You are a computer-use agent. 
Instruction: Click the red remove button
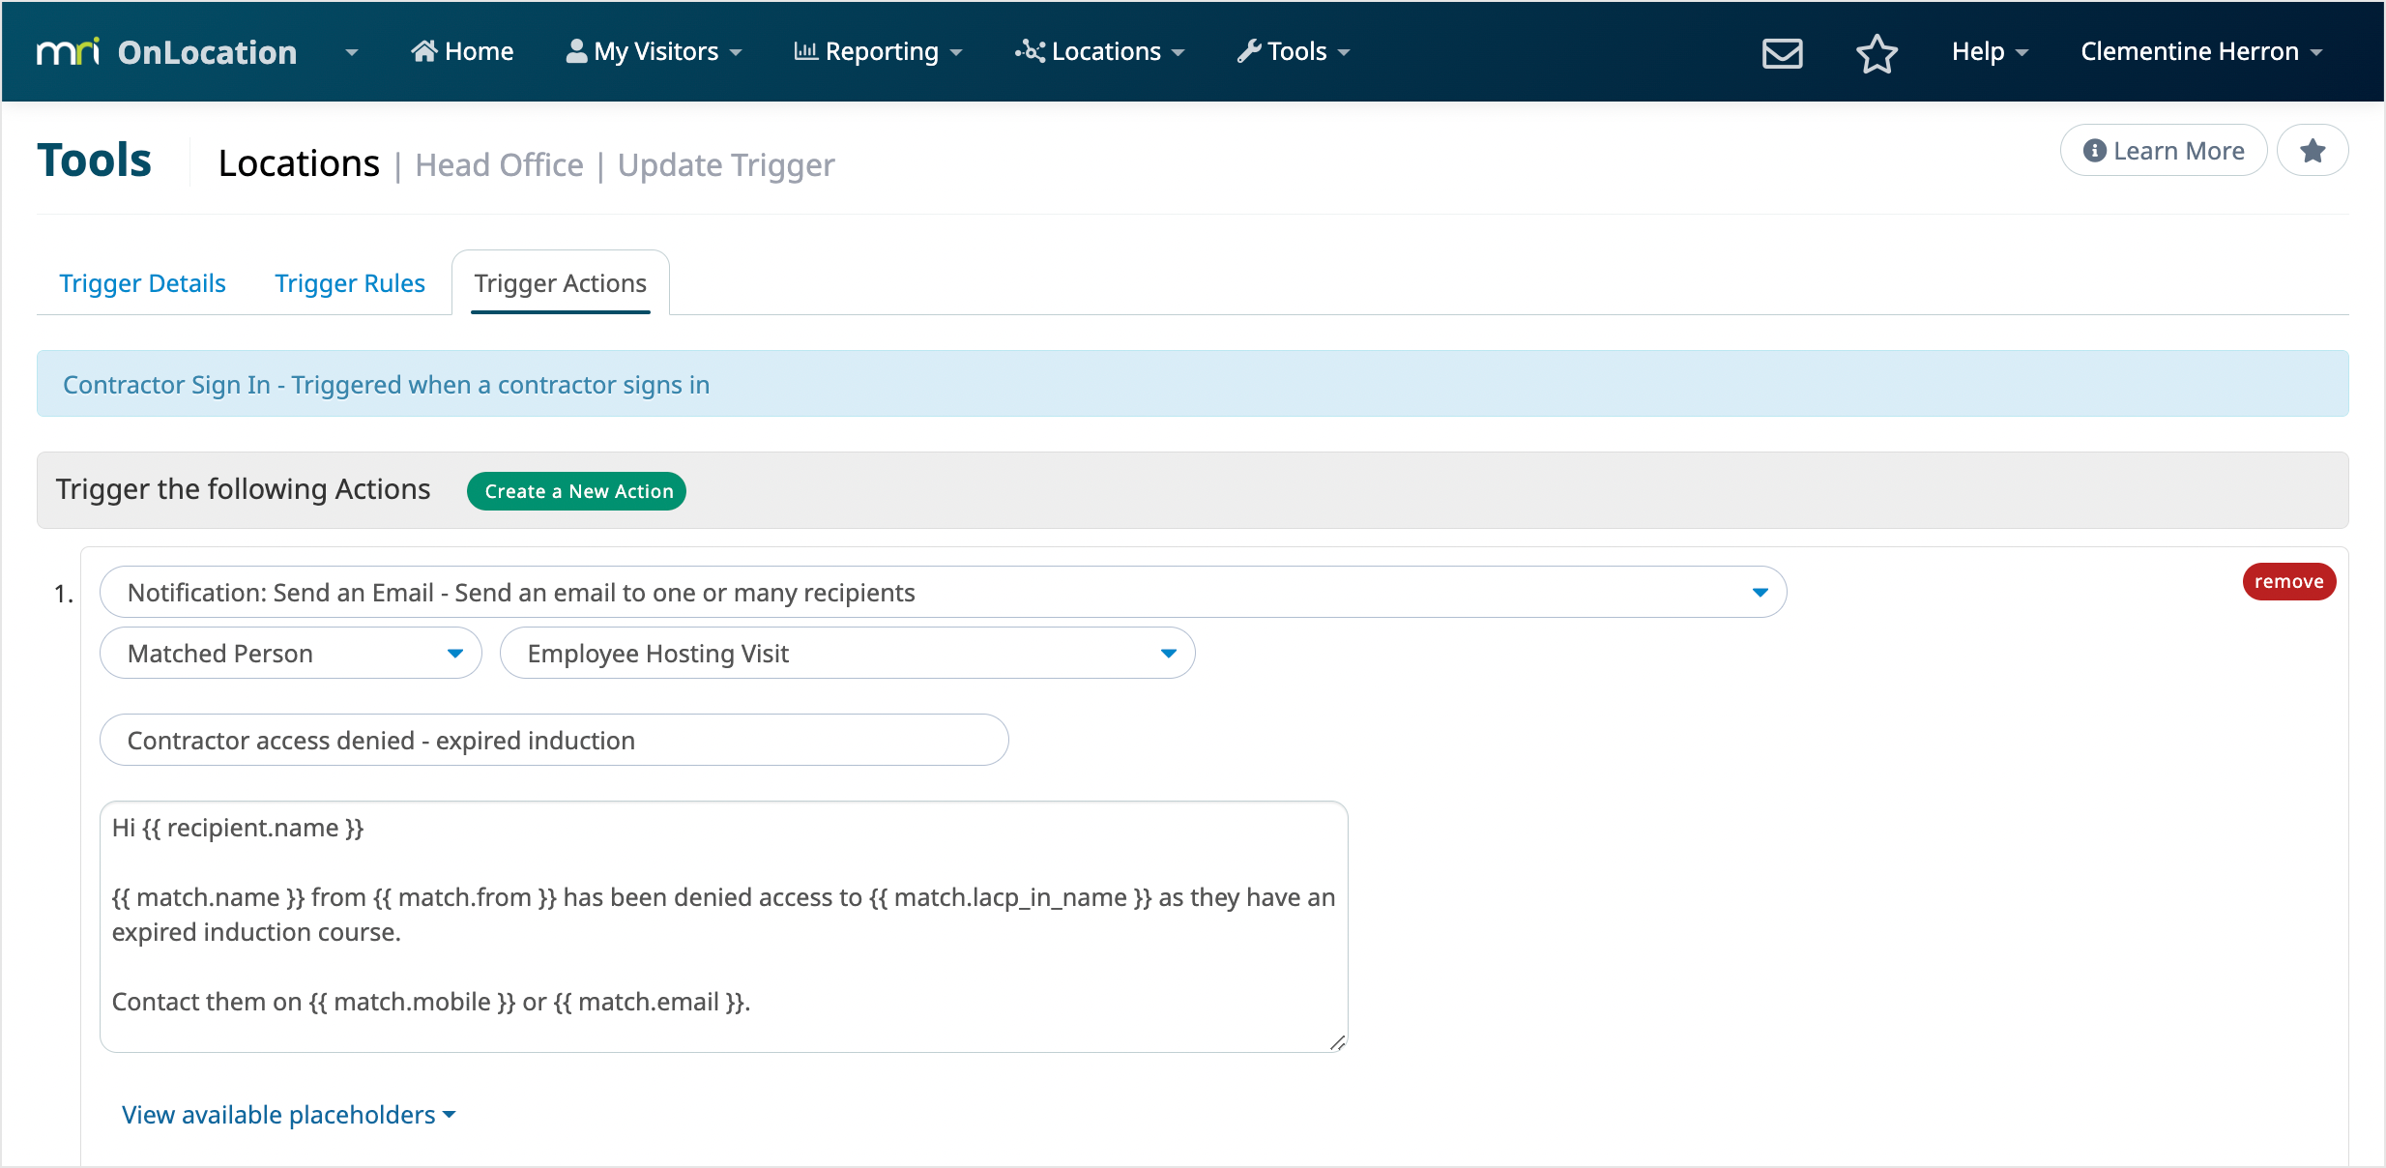pyautogui.click(x=2288, y=581)
